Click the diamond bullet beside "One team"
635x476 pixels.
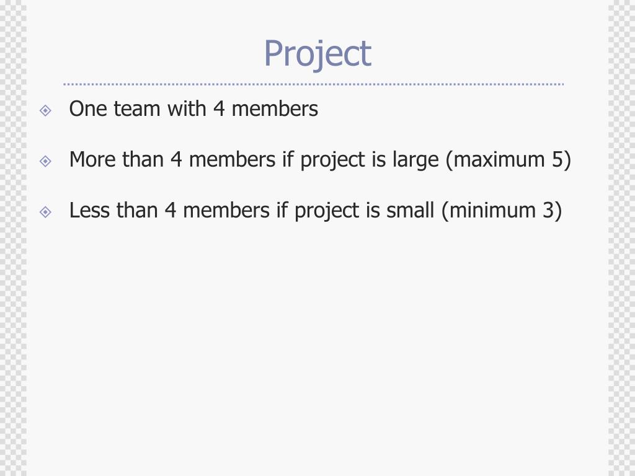coord(45,110)
